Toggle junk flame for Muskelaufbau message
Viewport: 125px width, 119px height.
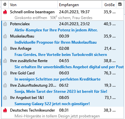pos(5,36)
